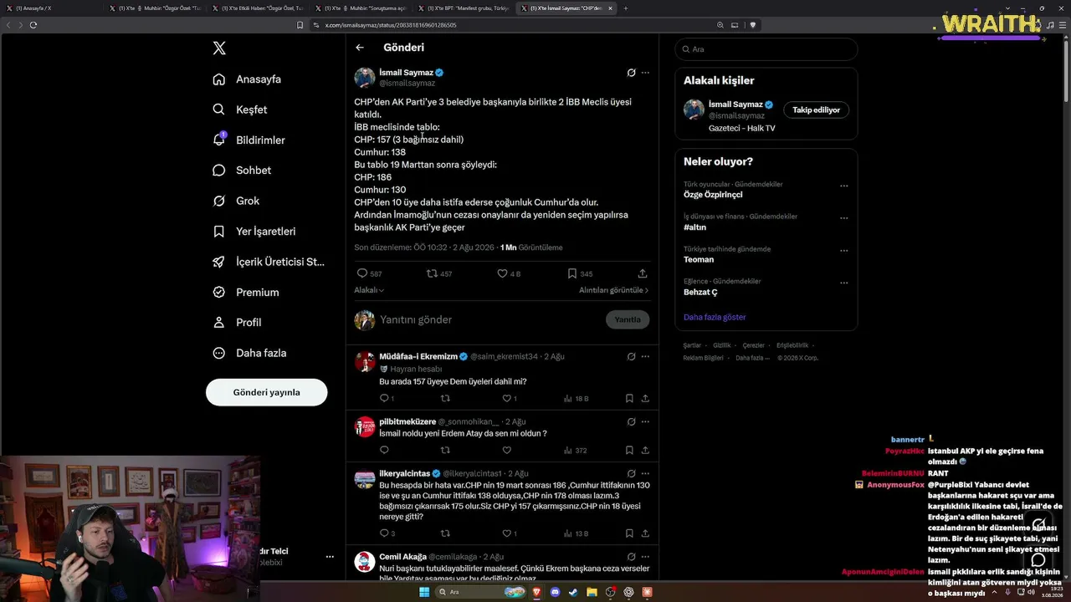Repost Müdâfaa-i Ekremizm's comment

(445, 399)
